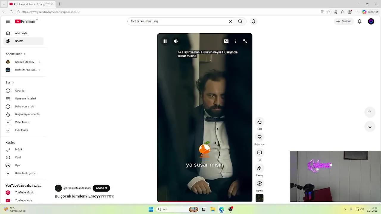This screenshot has height=214, width=381.
Task: Open the @ErsoyunMandalinası channel link
Action: pos(77,188)
